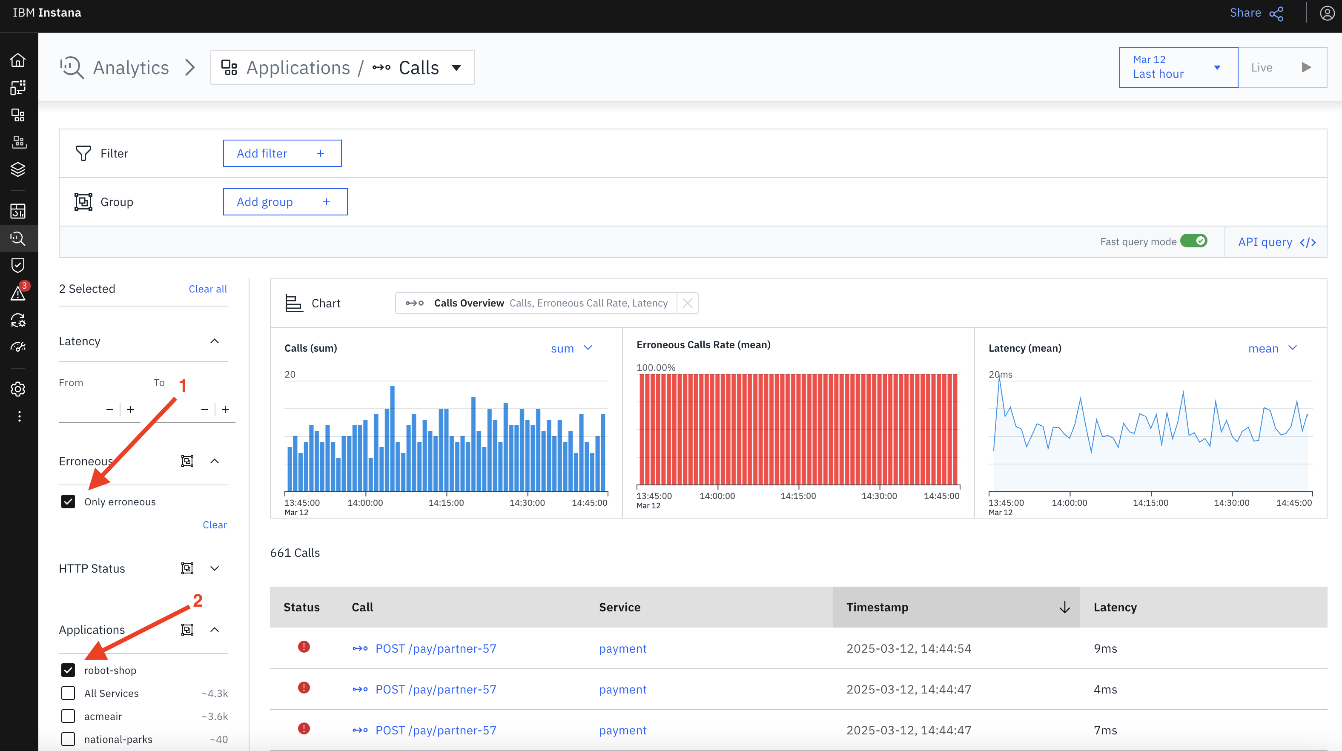Click error status icon for 14:44:54 call

point(304,647)
